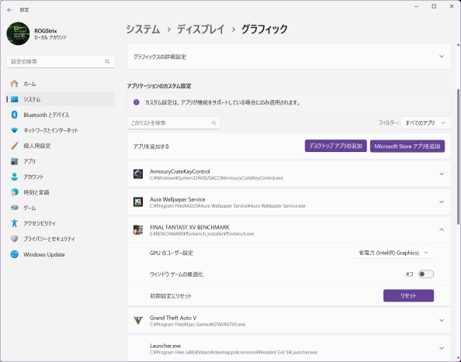Expand the Launcher.exe entry
Image resolution: width=461 pixels, height=362 pixels.
click(x=442, y=348)
